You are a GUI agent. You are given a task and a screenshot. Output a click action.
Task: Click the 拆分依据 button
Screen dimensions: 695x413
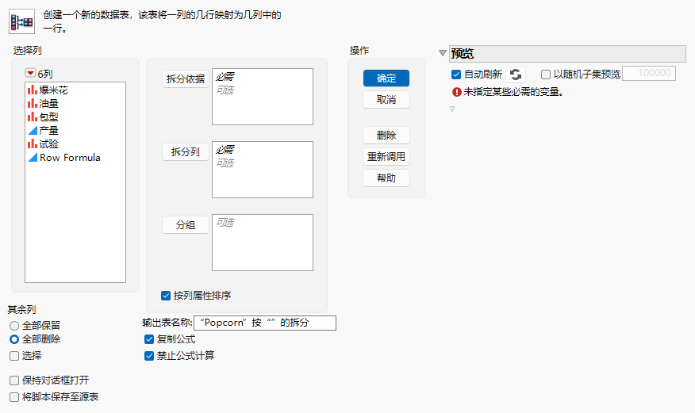tap(186, 79)
